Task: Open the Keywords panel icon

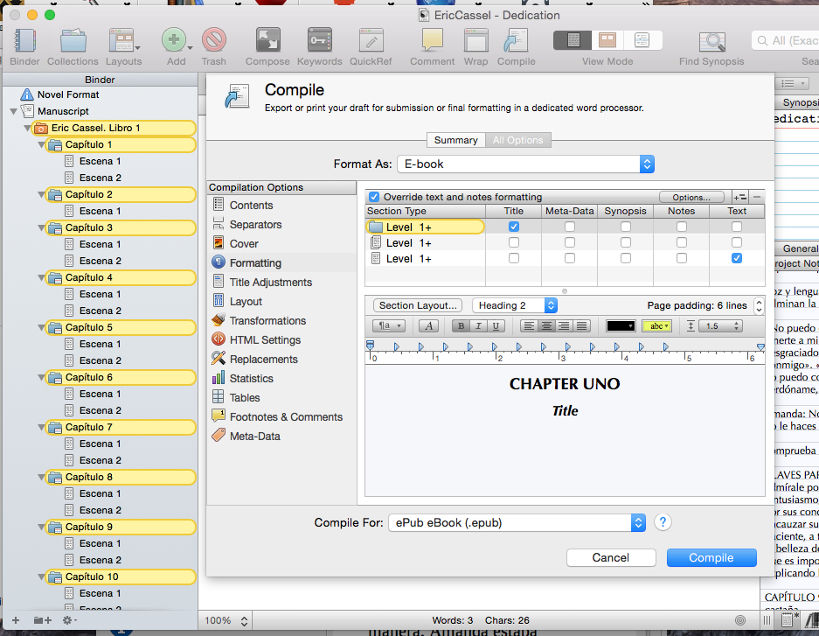Action: click(320, 40)
